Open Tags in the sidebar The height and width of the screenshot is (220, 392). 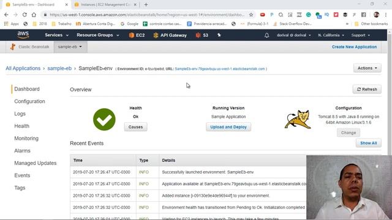(20, 188)
